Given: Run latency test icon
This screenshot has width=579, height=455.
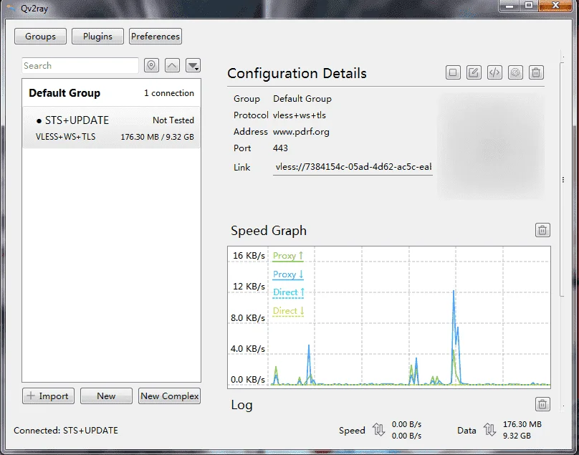Looking at the screenshot, I should click(x=515, y=72).
